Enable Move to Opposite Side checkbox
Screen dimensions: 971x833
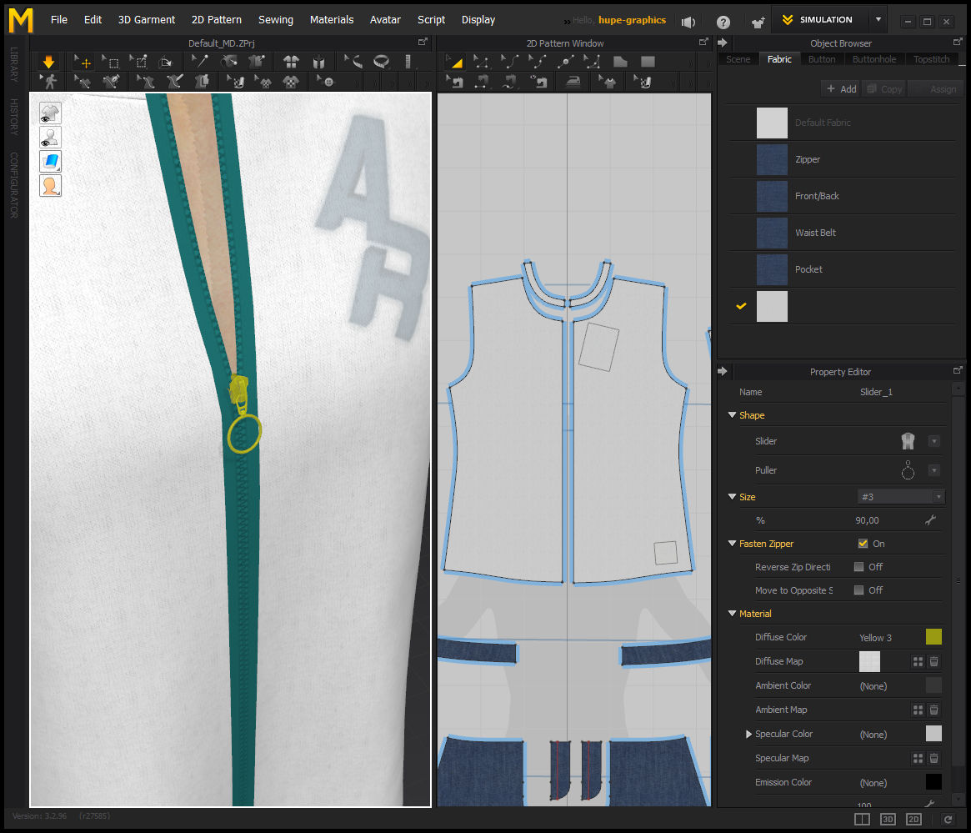coord(858,590)
